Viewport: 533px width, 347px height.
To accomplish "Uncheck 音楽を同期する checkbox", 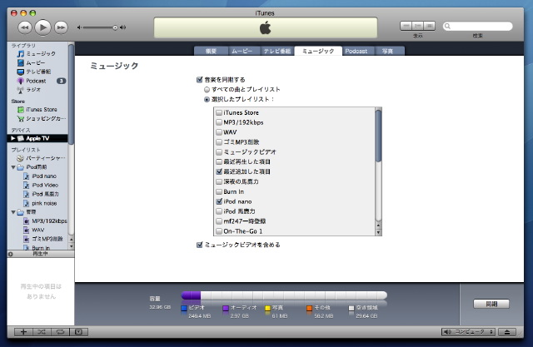I will point(199,79).
